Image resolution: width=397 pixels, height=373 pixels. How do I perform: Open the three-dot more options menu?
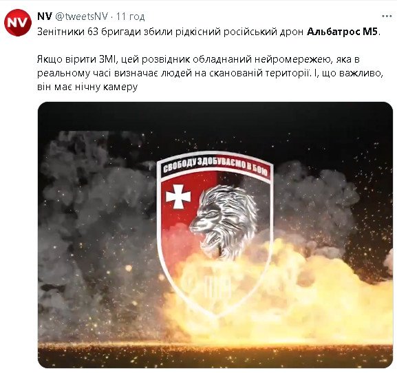(387, 17)
